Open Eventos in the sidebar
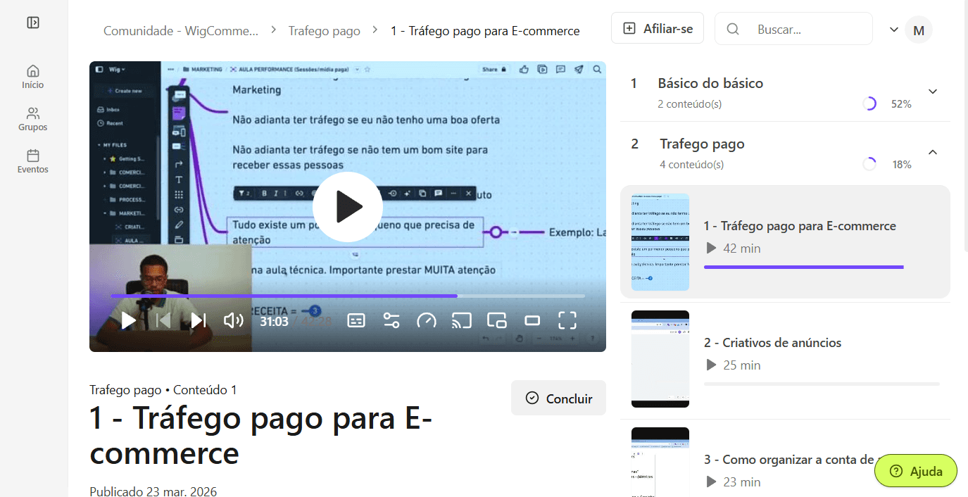This screenshot has width=968, height=497. tap(33, 161)
